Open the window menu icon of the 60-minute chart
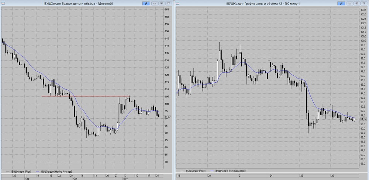The width and height of the screenshot is (369, 180). click(x=177, y=4)
